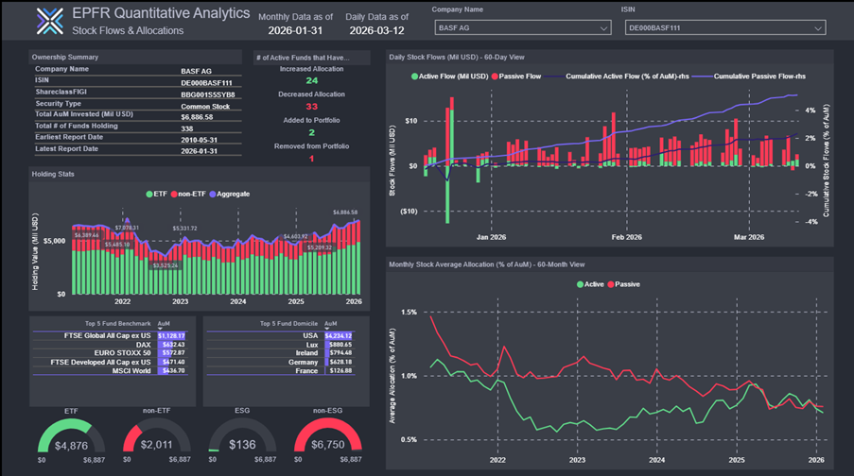Click the USA domicile AuM bar
The image size is (854, 476).
click(338, 334)
